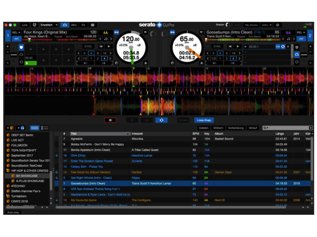This screenshot has height=237, width=317.
Task: Delete Flip 1 with X button
Action: coord(288,47)
